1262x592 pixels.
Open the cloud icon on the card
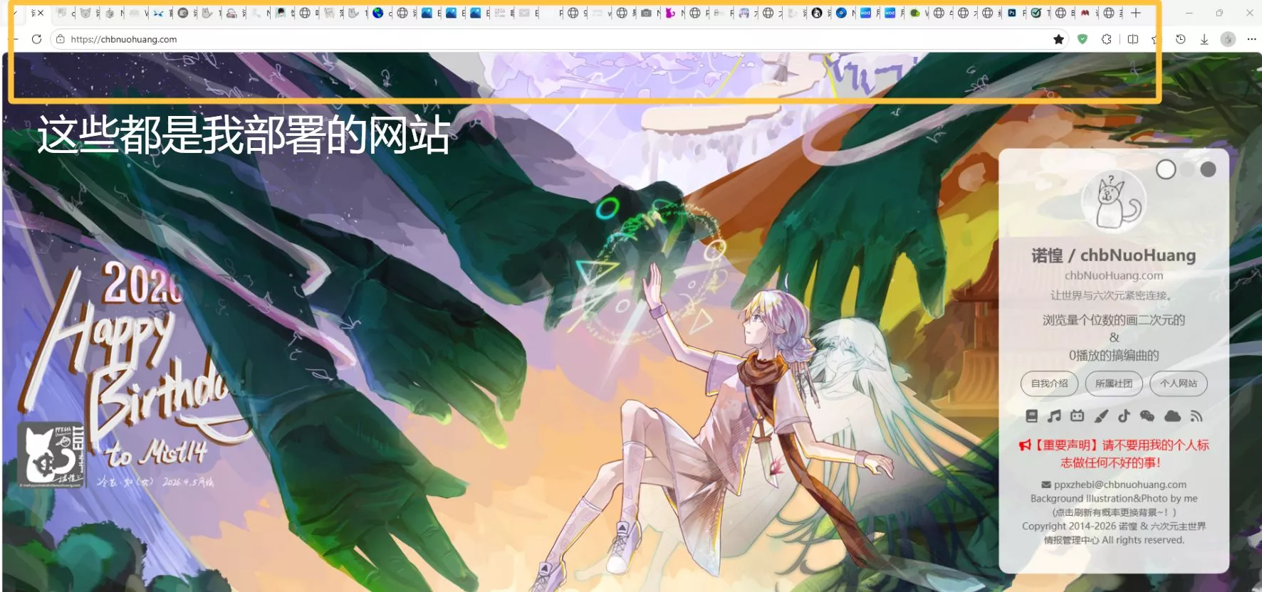pos(1172,416)
